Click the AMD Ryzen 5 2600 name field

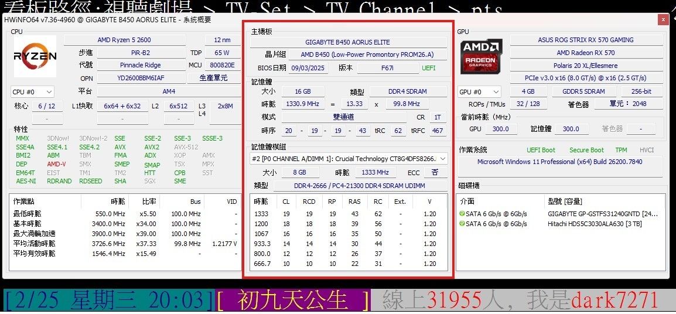(x=132, y=40)
